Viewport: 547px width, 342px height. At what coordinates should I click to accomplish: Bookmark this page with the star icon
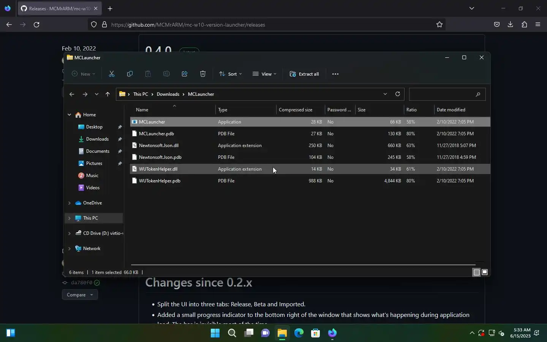coord(439,25)
